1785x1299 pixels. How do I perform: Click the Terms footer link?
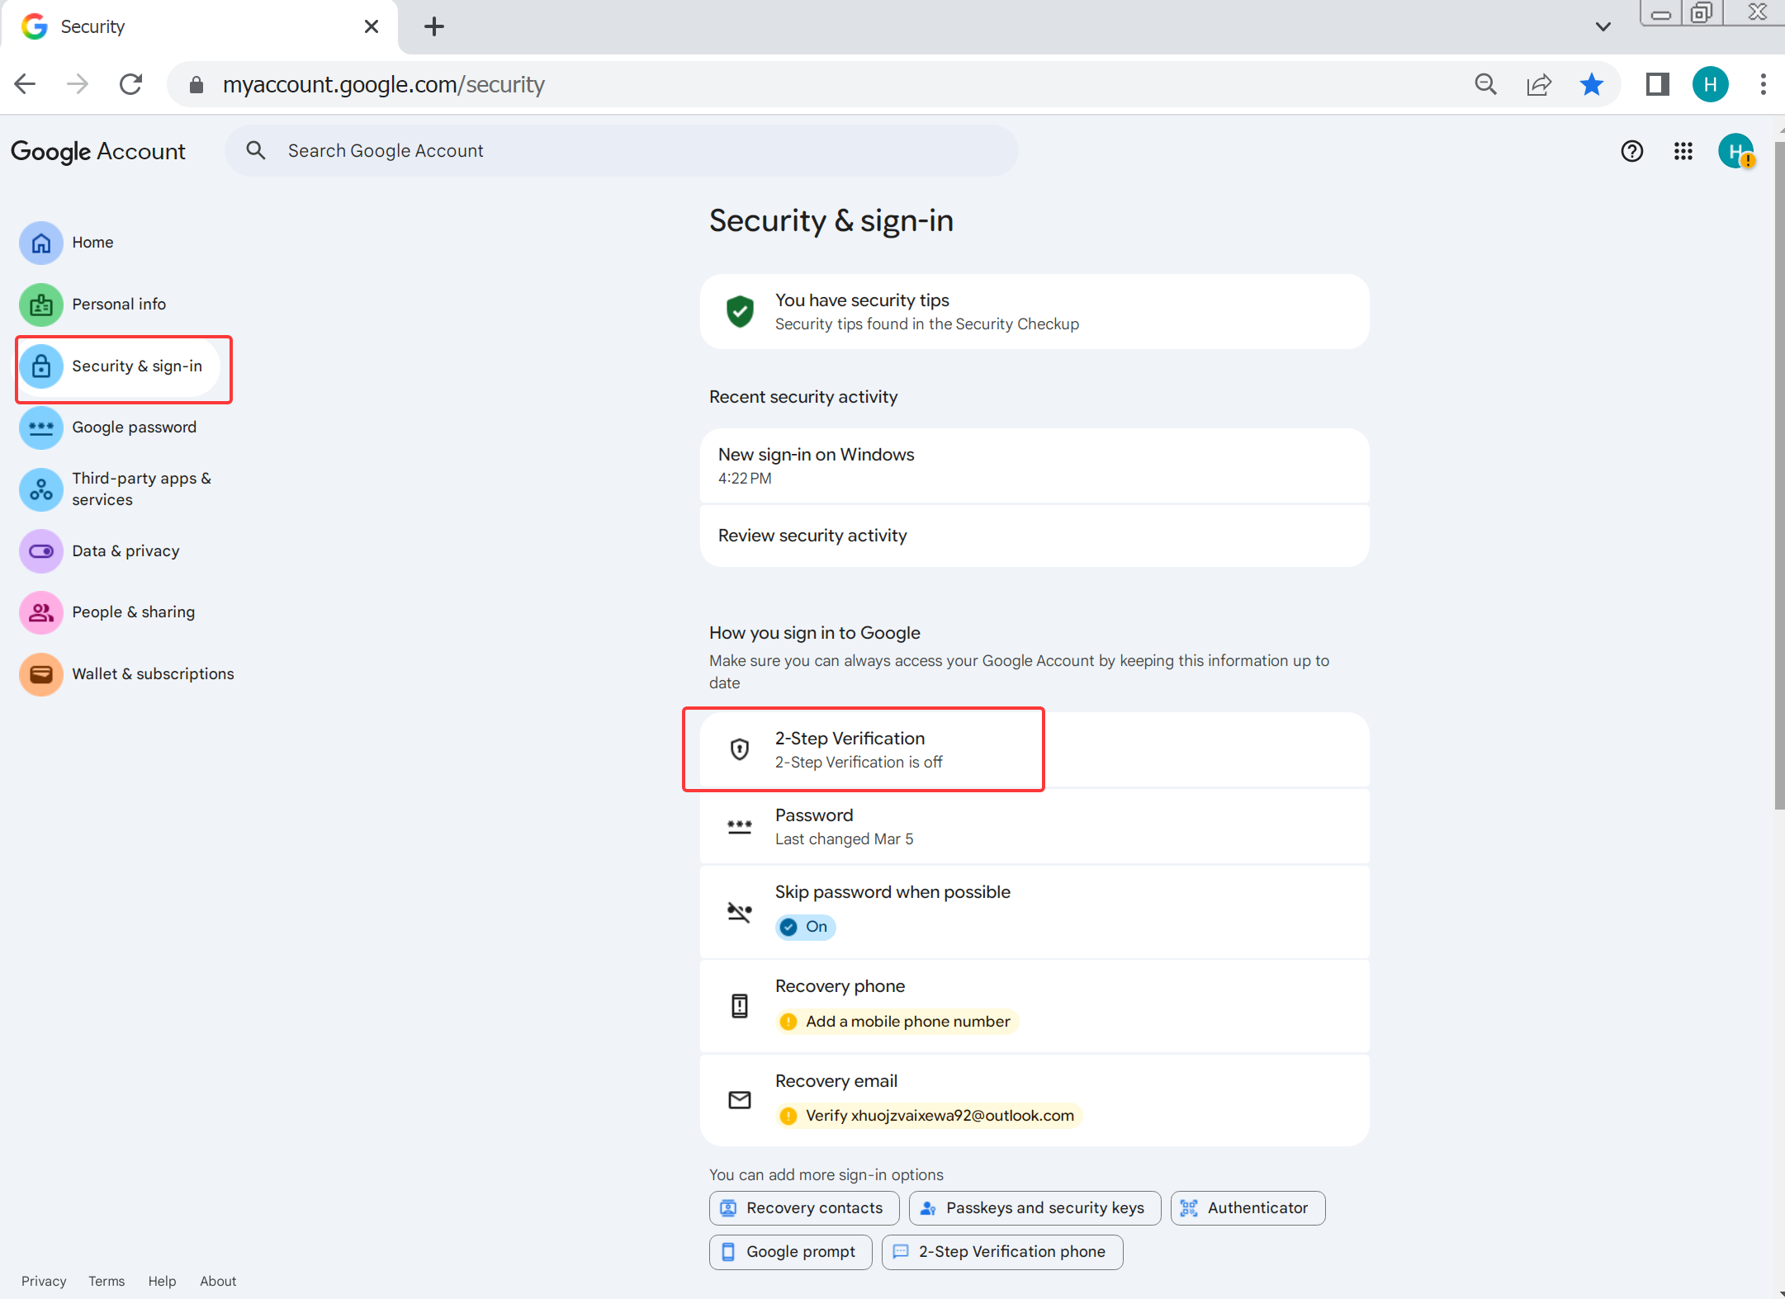point(107,1281)
